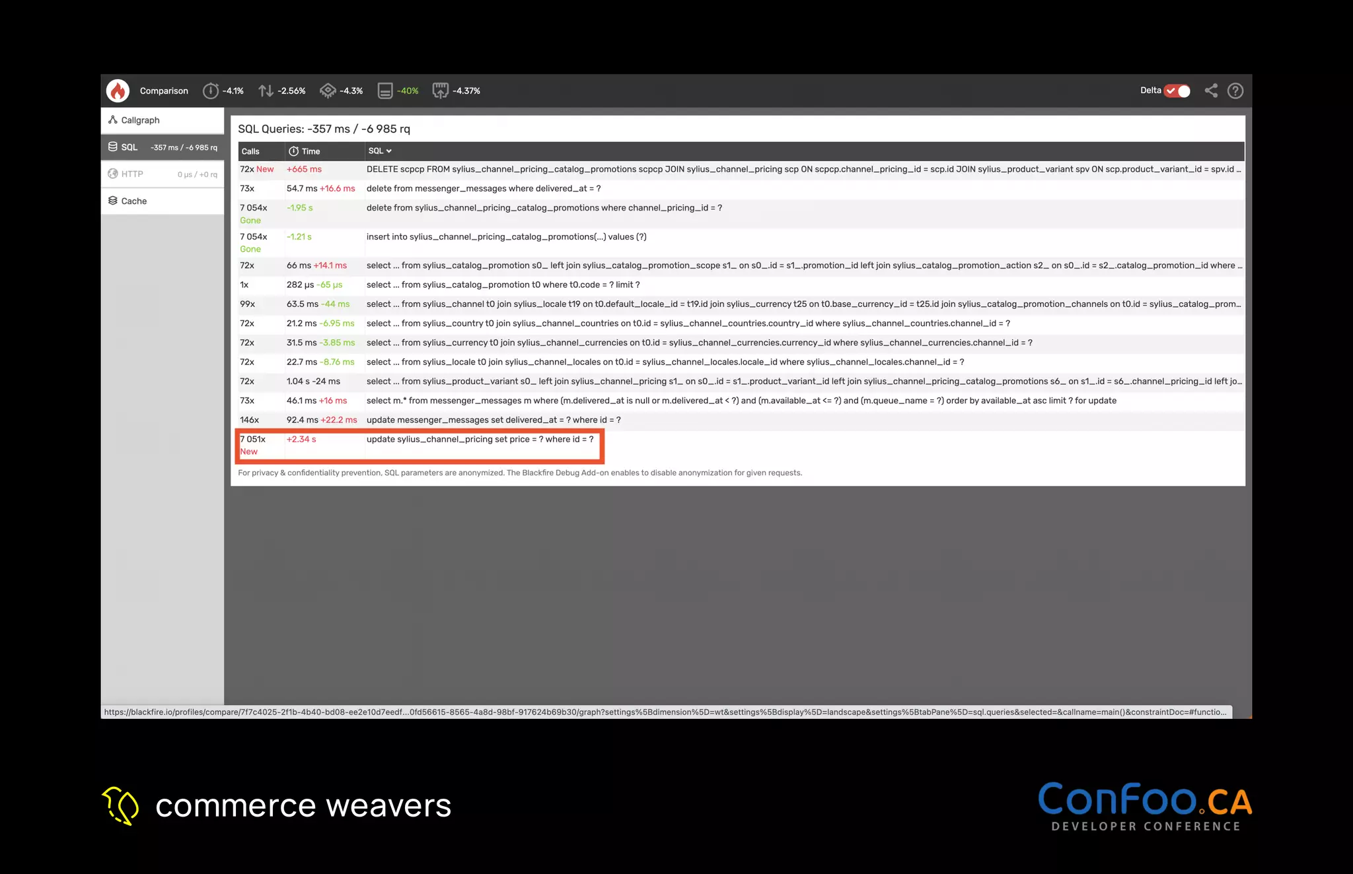Open the help question mark icon

pyautogui.click(x=1235, y=91)
